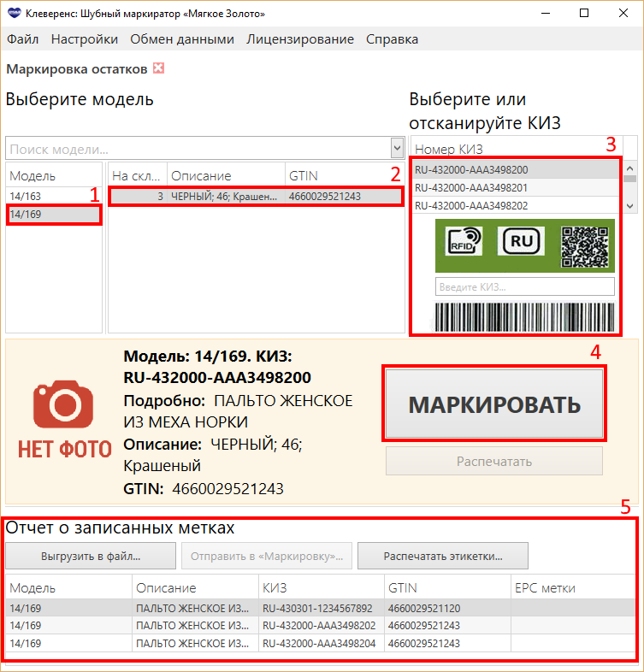Click the Клеверенс app icon in title bar
Viewport: 644px width, 672px height.
pos(15,14)
